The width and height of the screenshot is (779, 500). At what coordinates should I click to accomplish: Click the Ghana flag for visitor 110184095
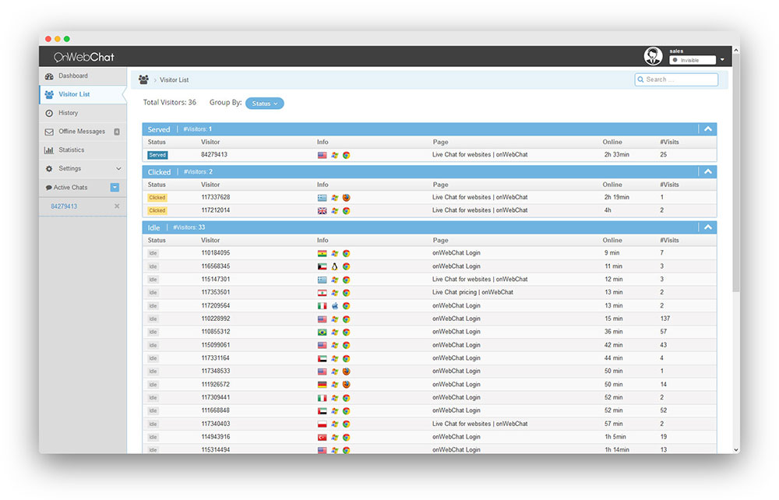(x=322, y=254)
